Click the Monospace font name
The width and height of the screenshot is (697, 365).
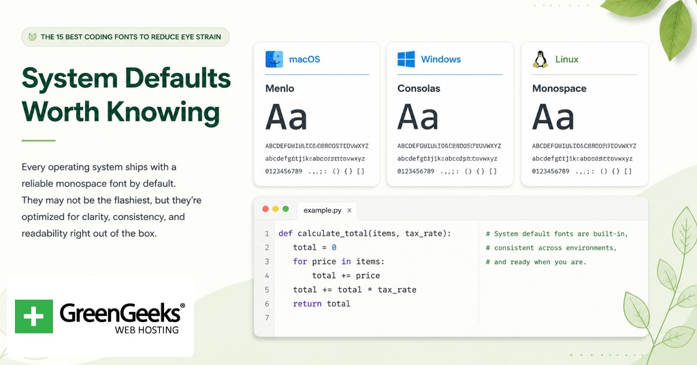[560, 89]
